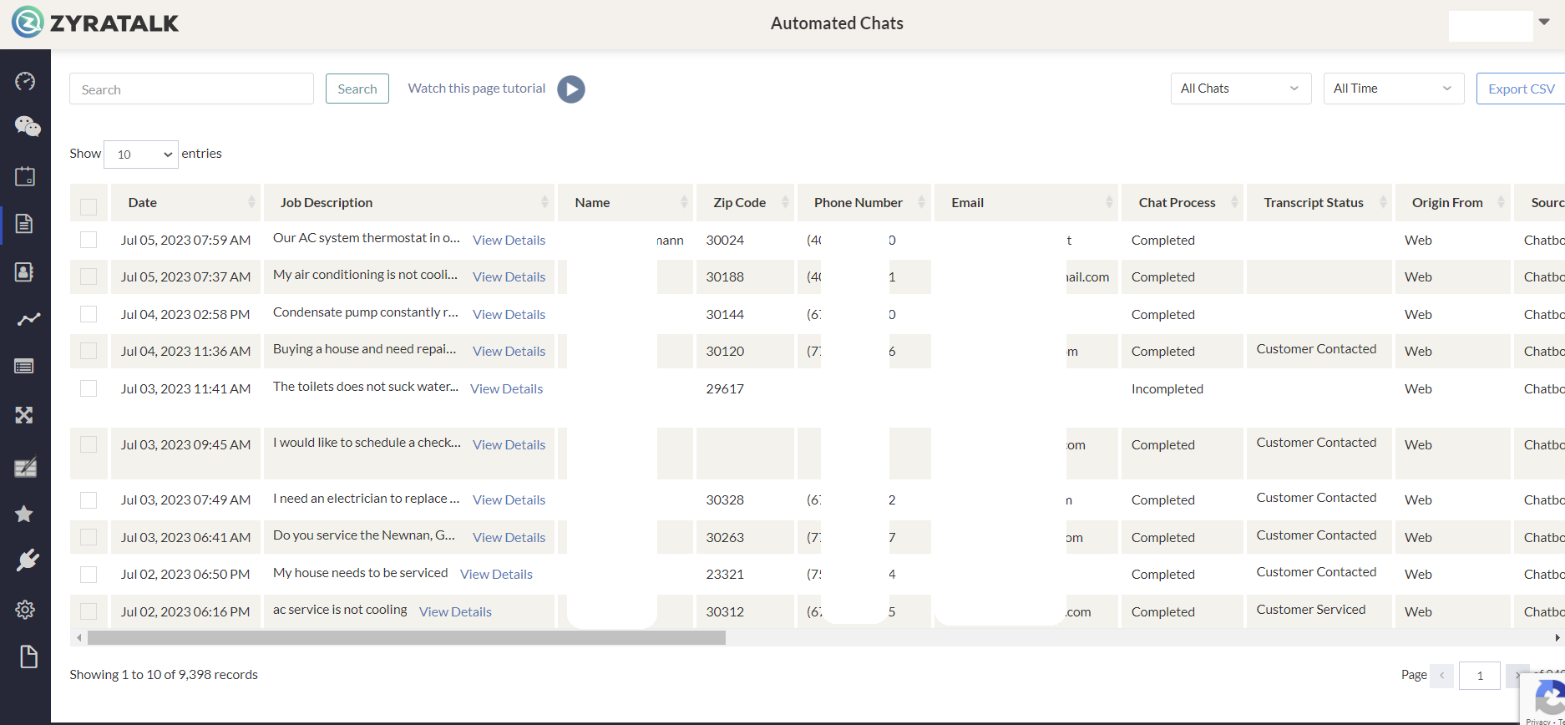Screen dimensions: 1565x725
Task: Click the Export CSV button
Action: (1521, 89)
